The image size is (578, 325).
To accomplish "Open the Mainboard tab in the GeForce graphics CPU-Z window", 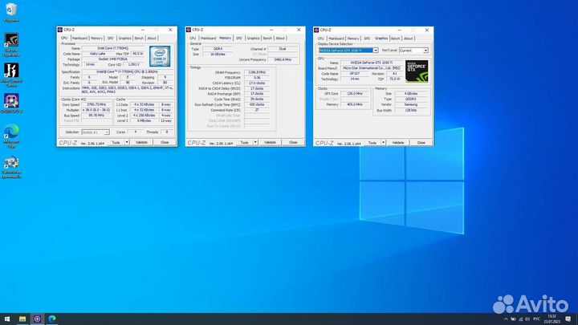I will (336, 39).
